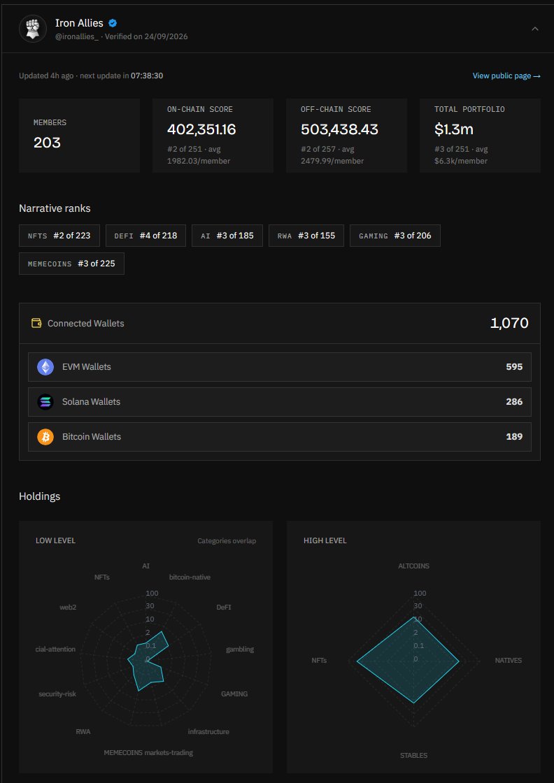Click the MEMECOINS #3 of 225 rank chip
This screenshot has width=554, height=783.
pos(71,264)
